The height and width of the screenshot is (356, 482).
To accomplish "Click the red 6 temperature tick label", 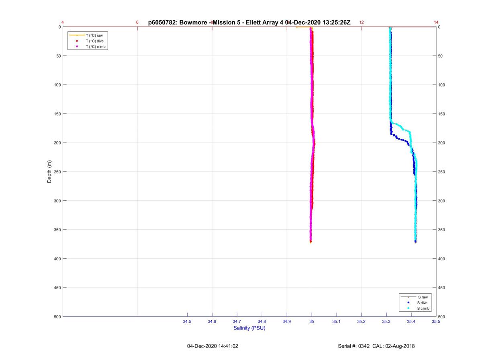I will [137, 23].
